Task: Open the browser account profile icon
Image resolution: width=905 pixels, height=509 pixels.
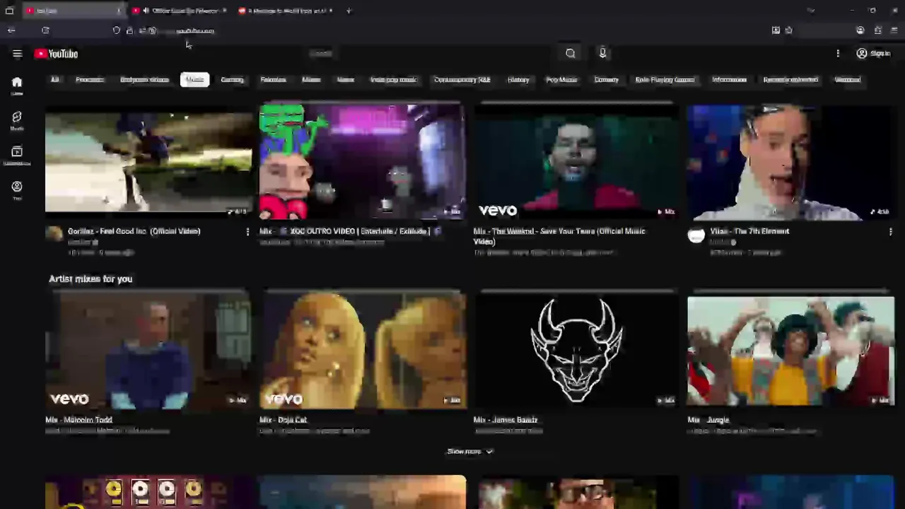Action: pyautogui.click(x=860, y=30)
